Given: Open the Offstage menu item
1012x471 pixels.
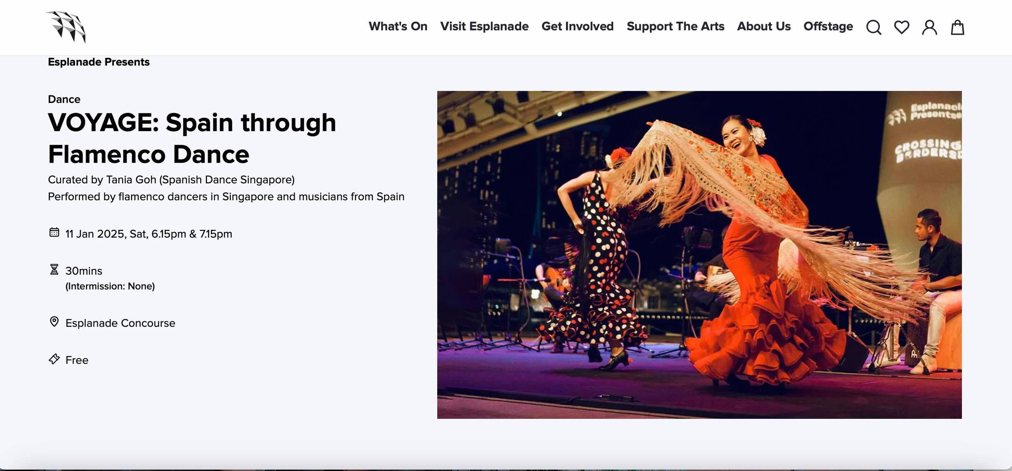Looking at the screenshot, I should (x=828, y=27).
